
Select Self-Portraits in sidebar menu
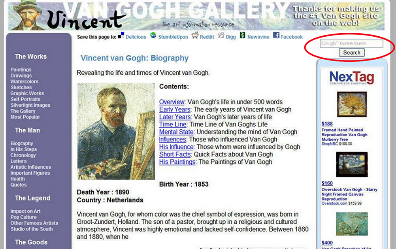coord(26,99)
